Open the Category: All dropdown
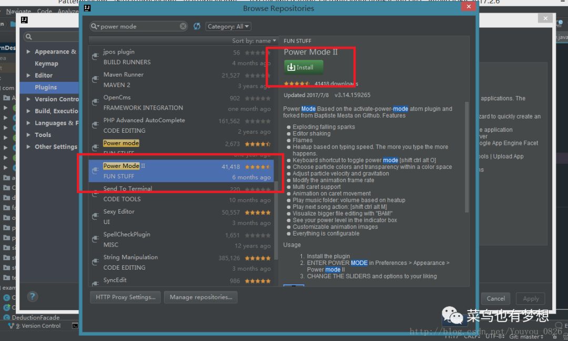Viewport: 568px width, 341px height. pos(228,26)
